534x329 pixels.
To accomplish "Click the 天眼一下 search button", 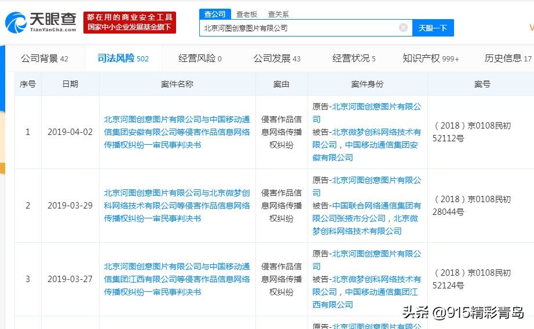I will pyautogui.click(x=433, y=28).
